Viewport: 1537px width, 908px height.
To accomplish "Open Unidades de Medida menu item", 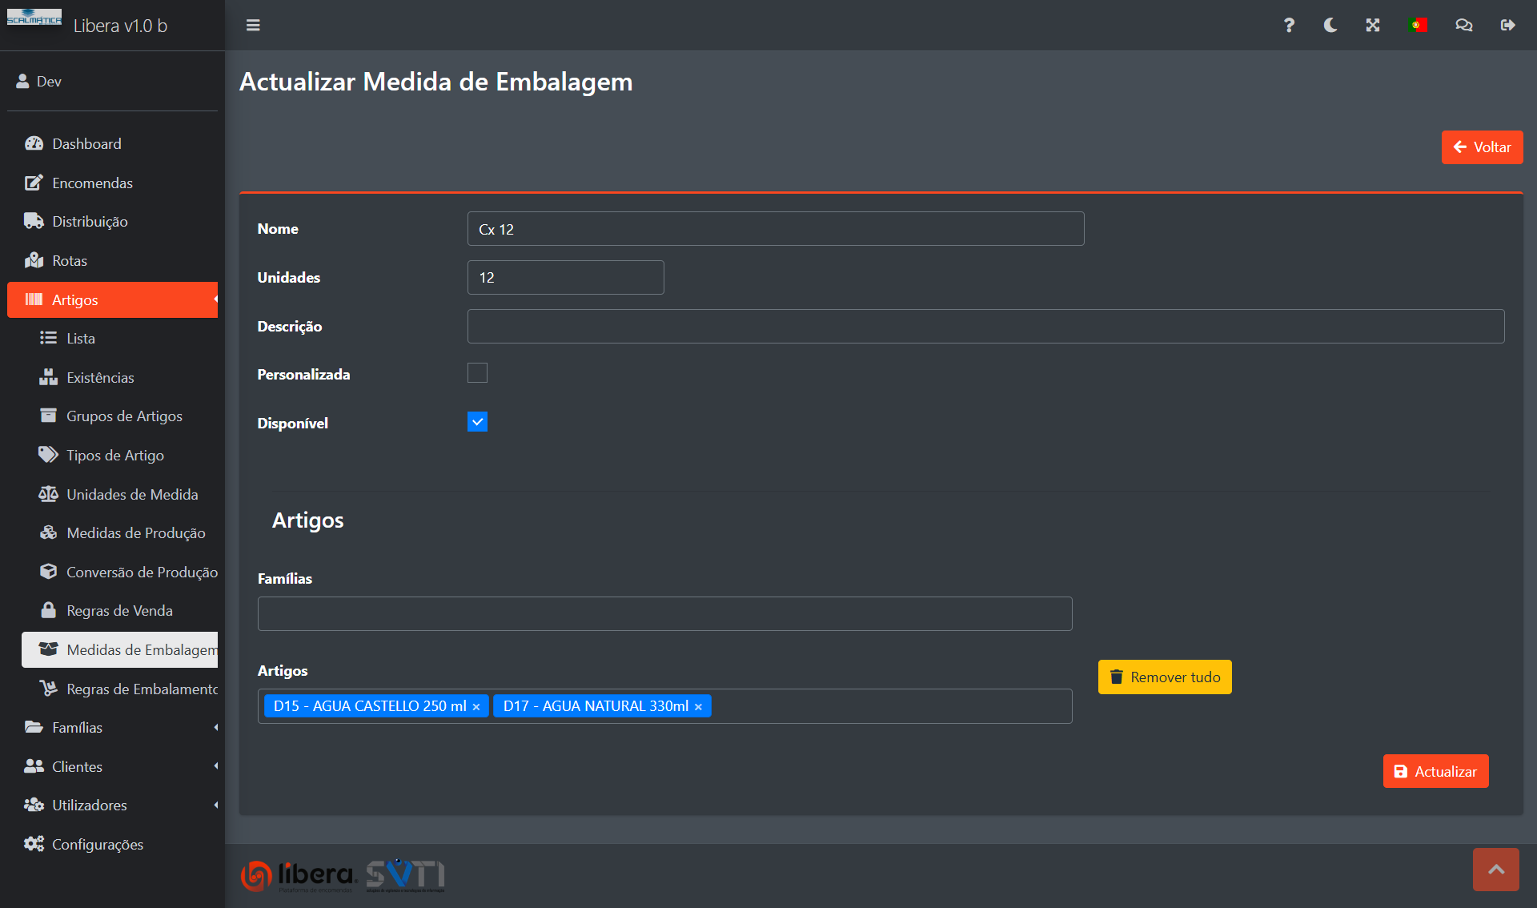I will pos(132,494).
